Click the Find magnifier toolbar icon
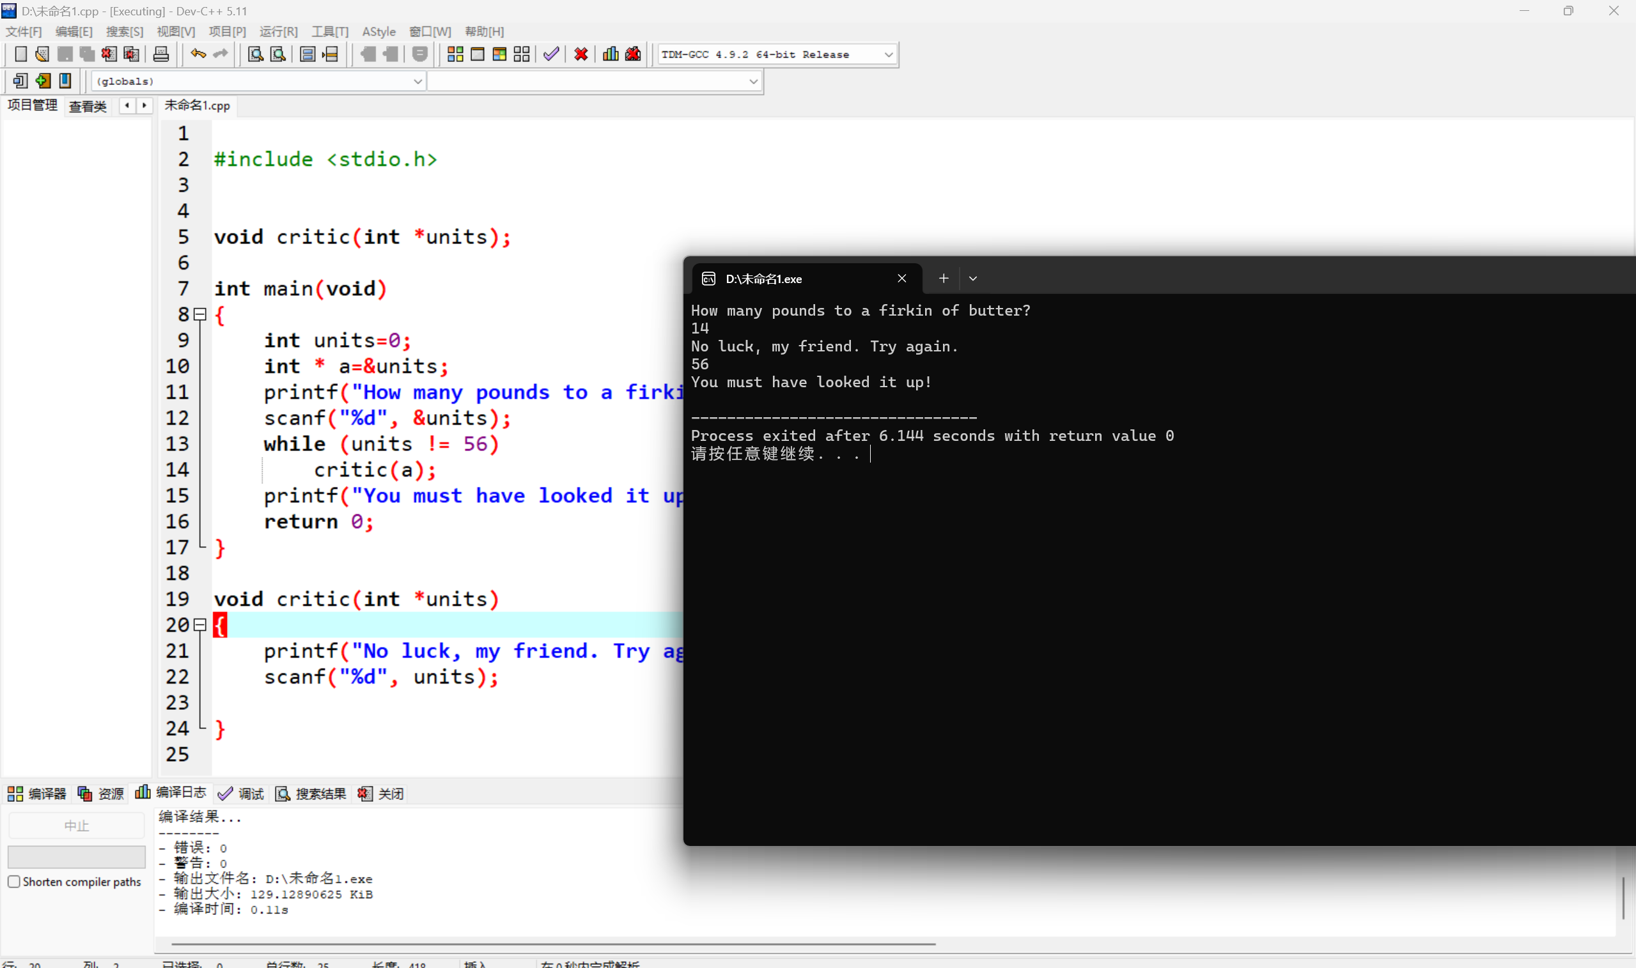Screen dimensions: 1636x968 [255, 55]
